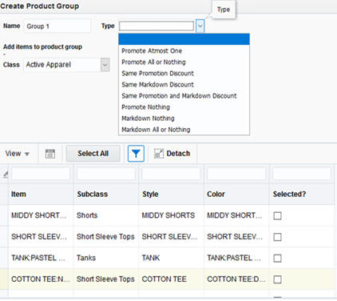Open the Class dropdown arrow

[105, 65]
